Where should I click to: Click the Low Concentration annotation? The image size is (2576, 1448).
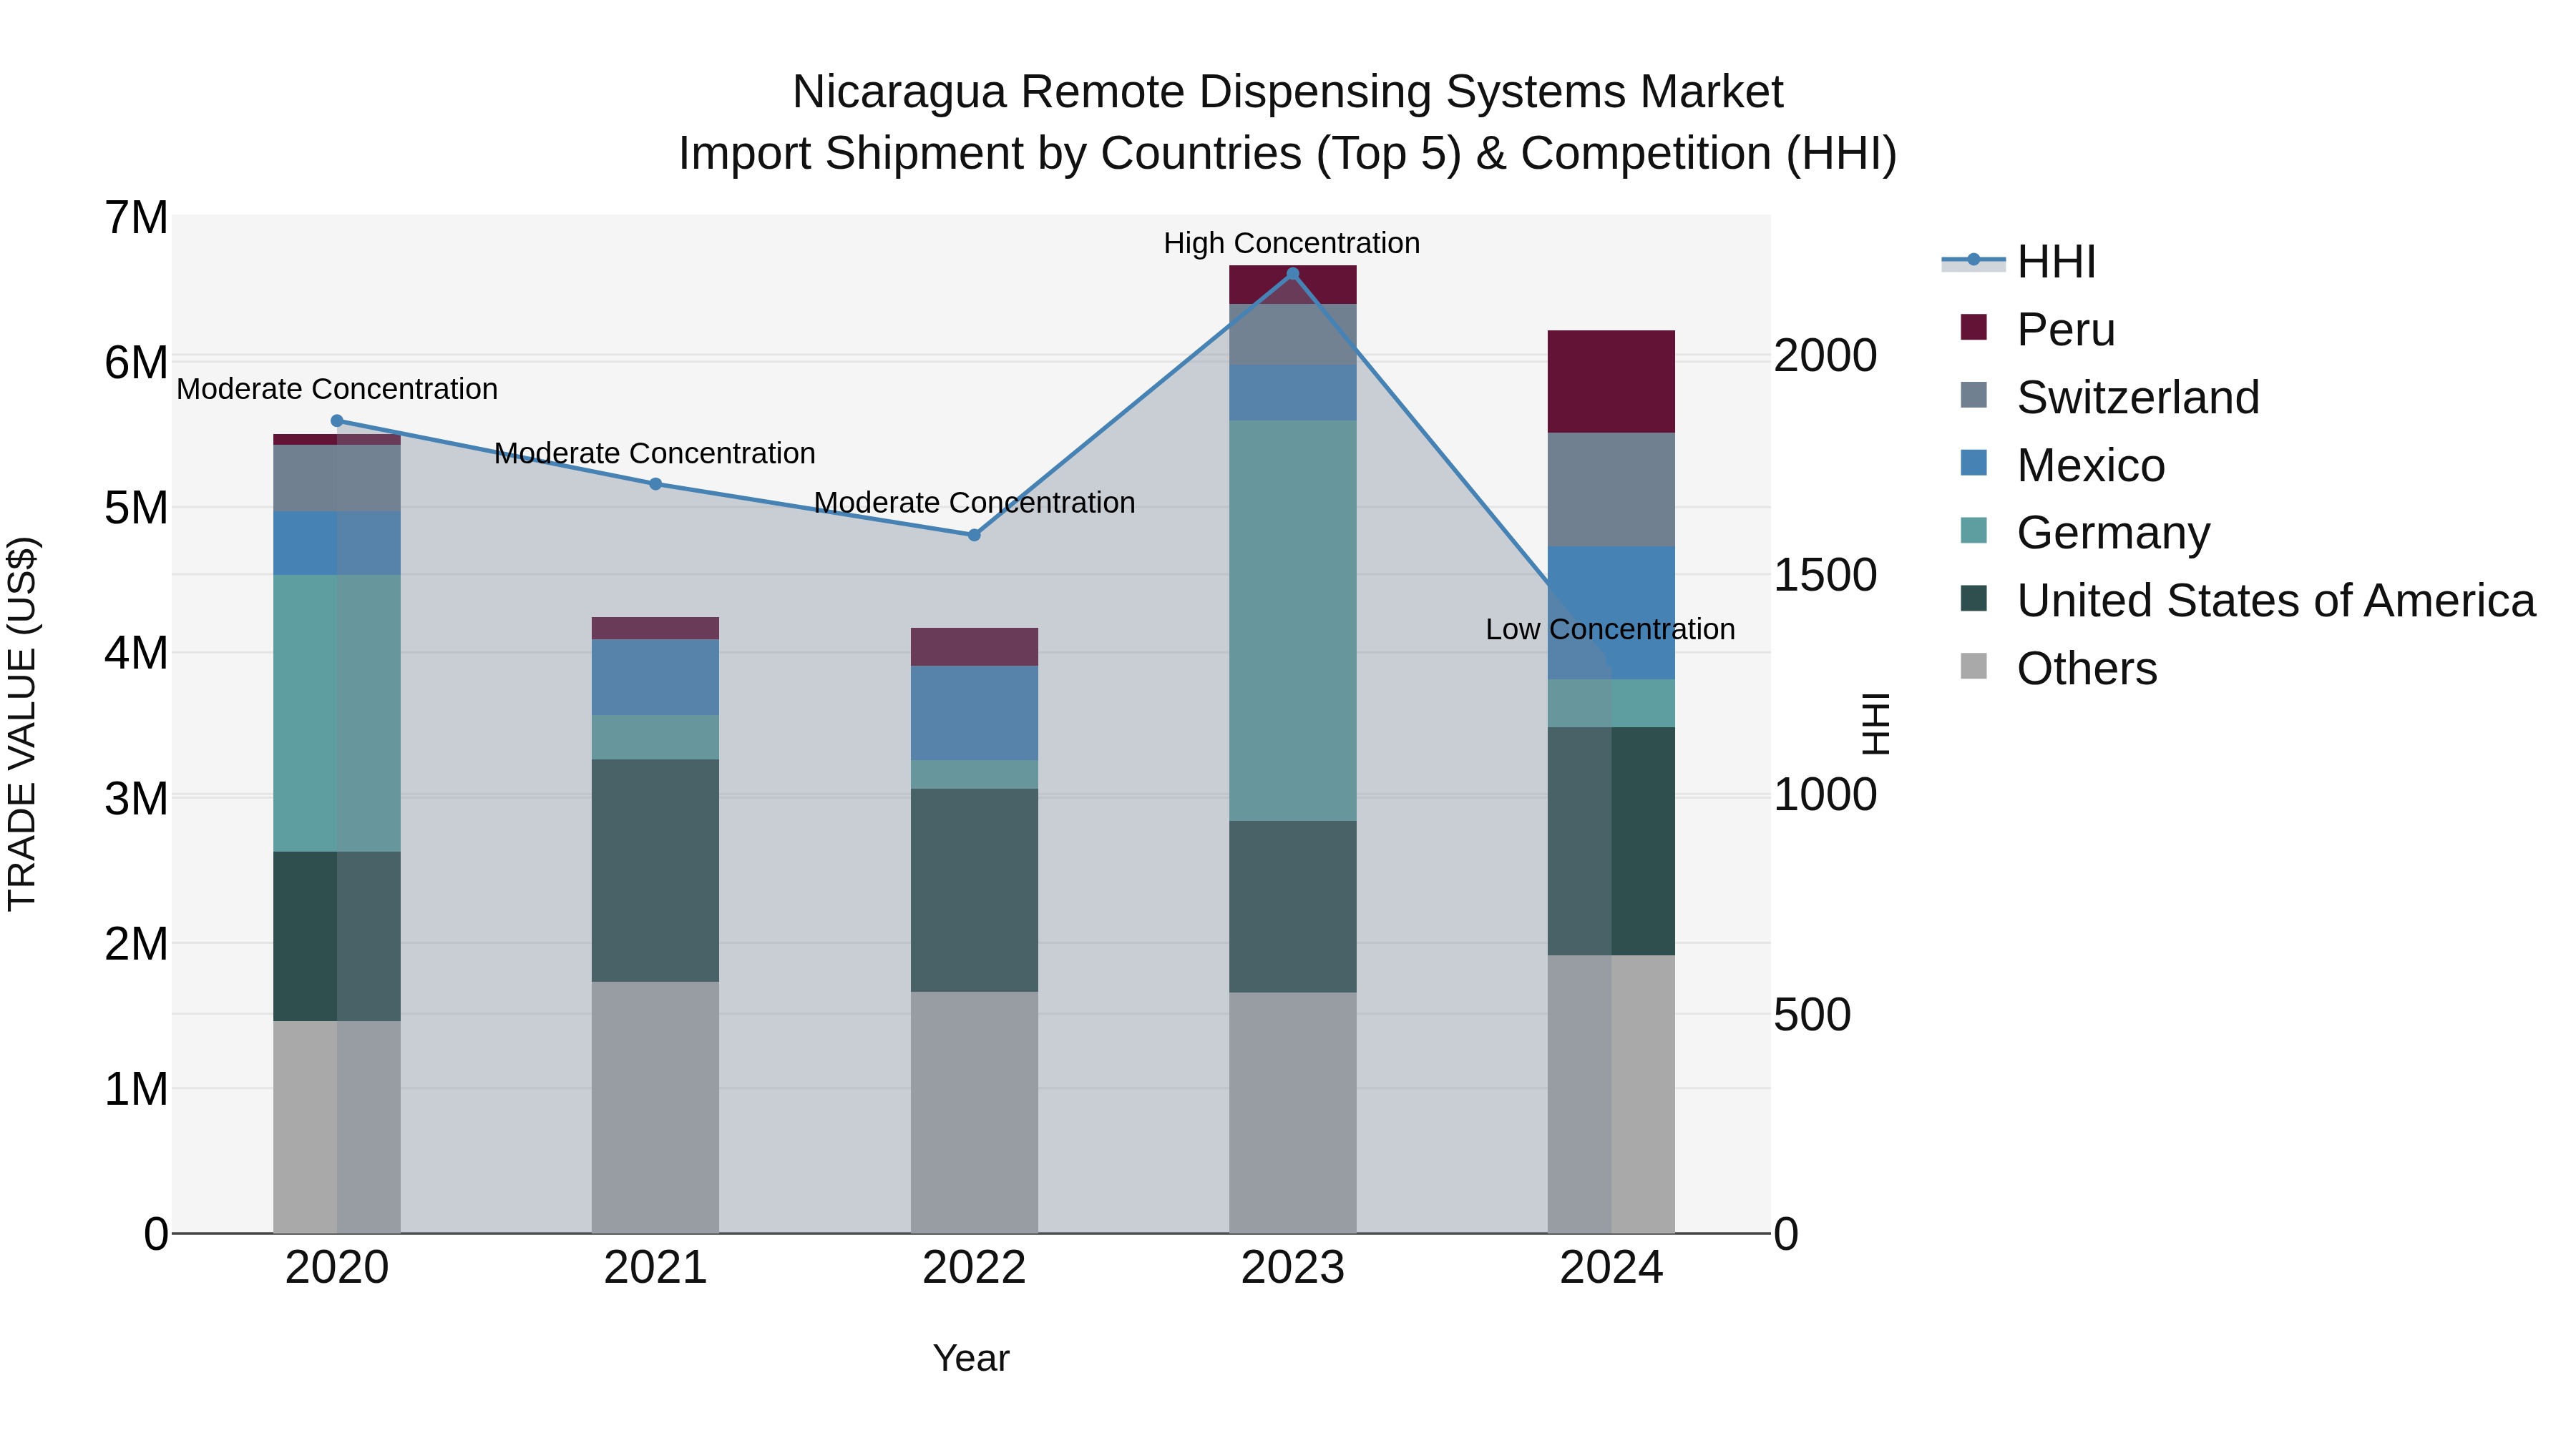pyautogui.click(x=1610, y=629)
